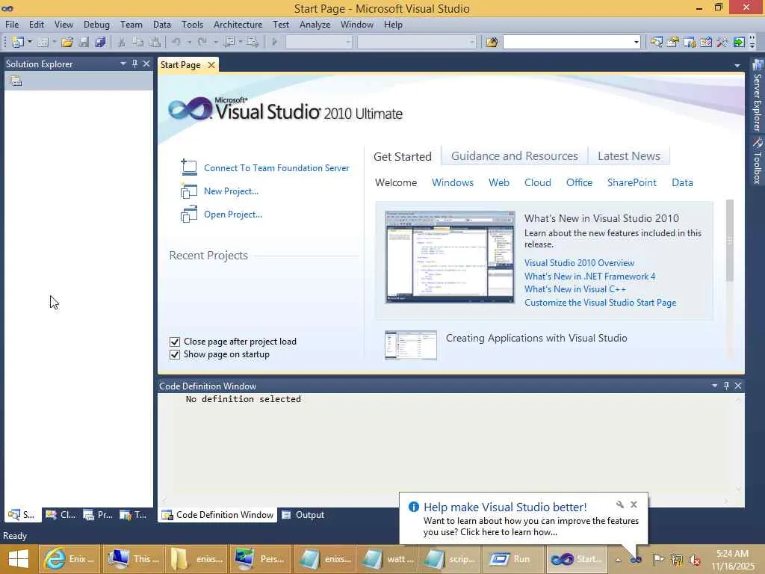Click the Paste toolbar icon

(155, 43)
